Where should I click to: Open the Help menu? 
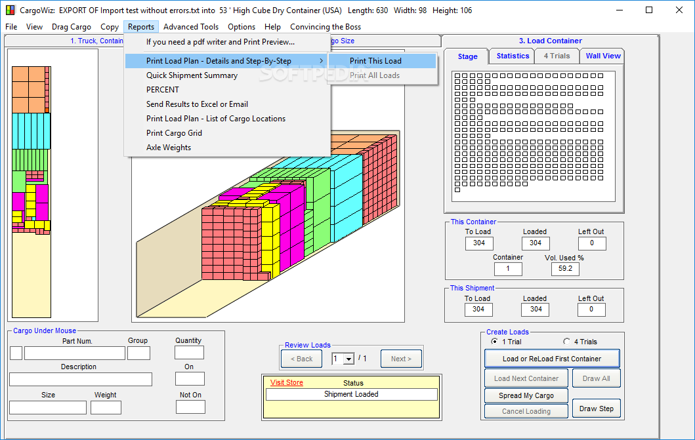click(272, 27)
